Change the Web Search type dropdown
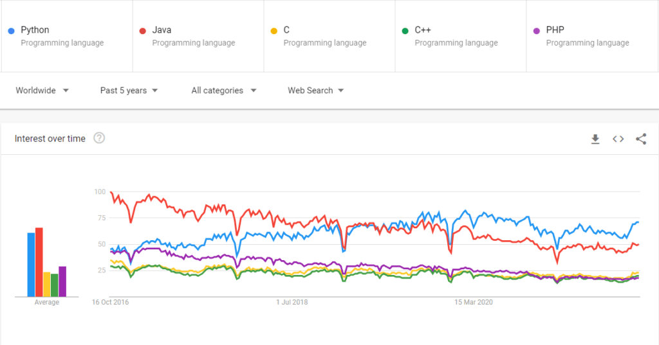The image size is (659, 345). point(315,91)
